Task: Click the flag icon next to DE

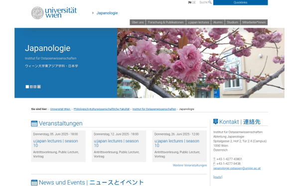Action: [190, 2]
